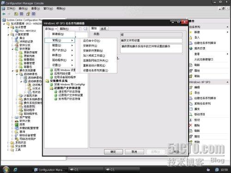Screen dimensions: 231x173
Task: Open Configuration Manager taskbar button
Action: click(50, 170)
